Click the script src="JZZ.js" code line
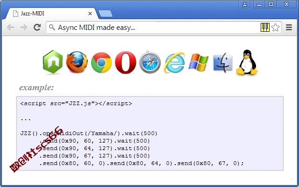This screenshot has width=299, height=187. click(x=76, y=103)
